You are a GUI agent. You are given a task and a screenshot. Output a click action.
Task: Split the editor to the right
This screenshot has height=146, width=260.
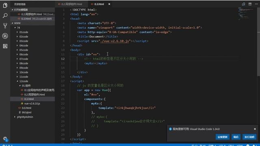(250, 4)
